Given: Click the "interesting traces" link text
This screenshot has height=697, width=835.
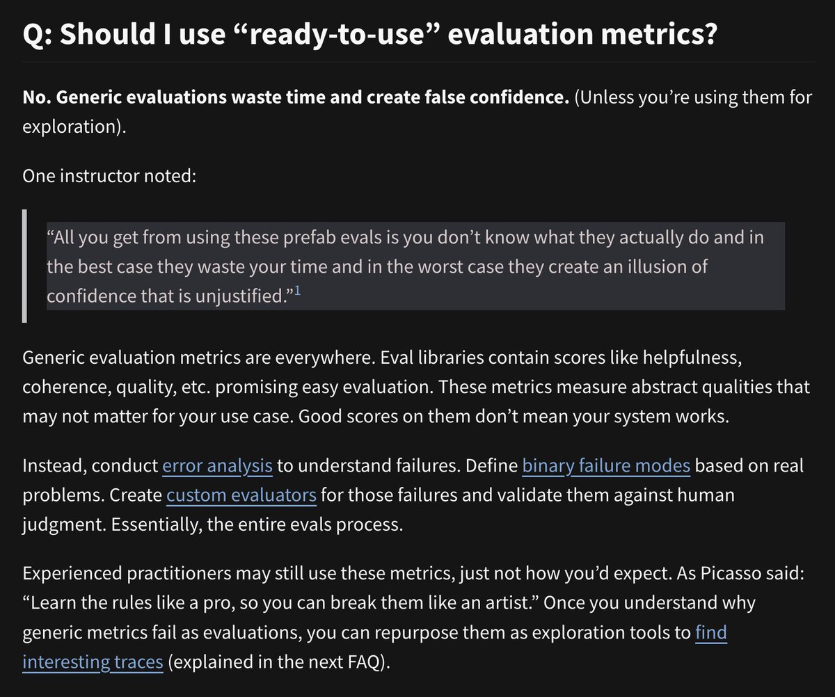Looking at the screenshot, I should coord(93,662).
